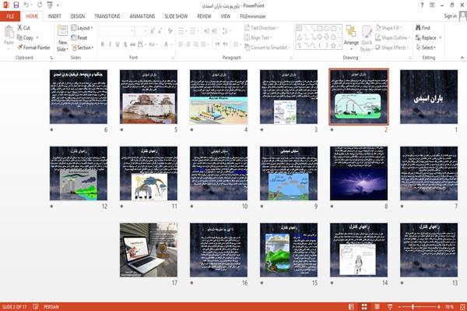Click the Save icon in quick access toolbar
467x311 pixels.
point(16,5)
